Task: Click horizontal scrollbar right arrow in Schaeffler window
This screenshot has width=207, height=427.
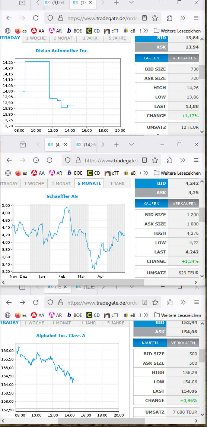Action: point(196,282)
